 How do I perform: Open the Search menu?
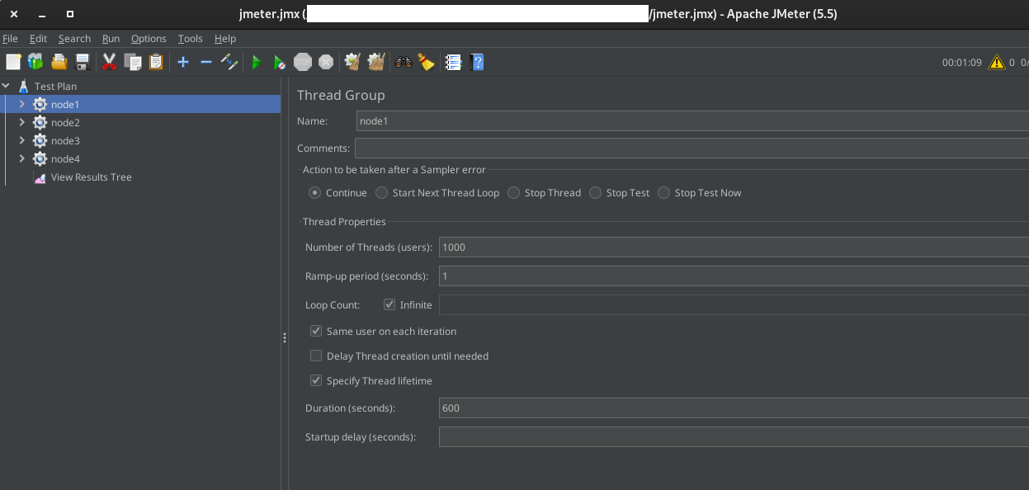[74, 39]
